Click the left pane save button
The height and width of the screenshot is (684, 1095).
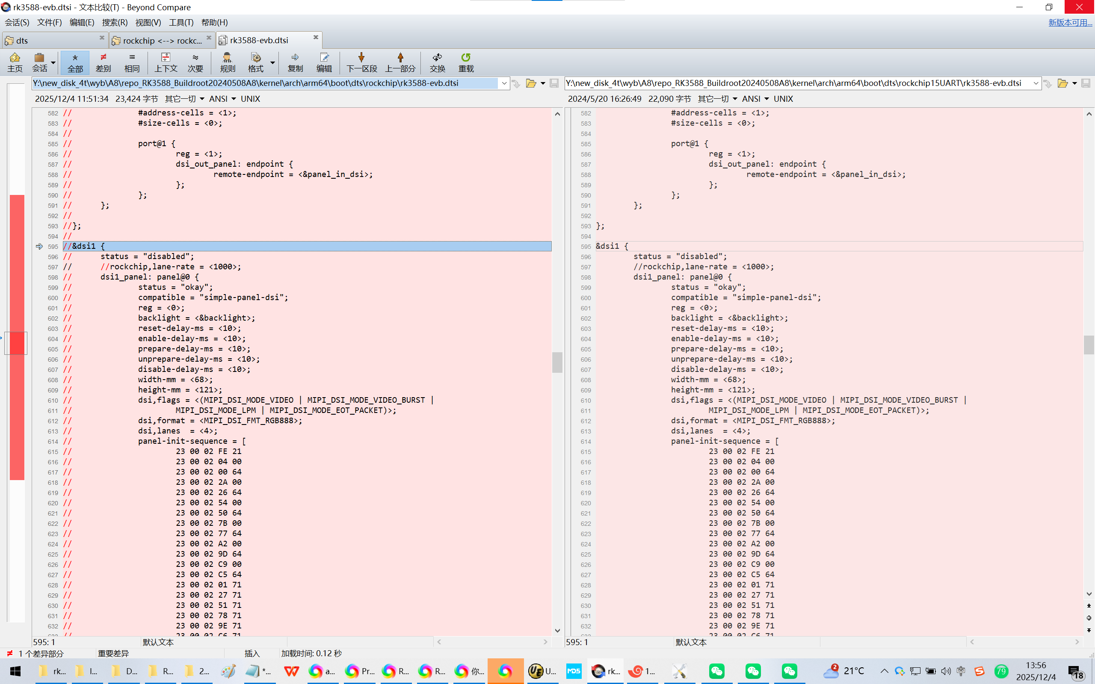click(x=554, y=83)
